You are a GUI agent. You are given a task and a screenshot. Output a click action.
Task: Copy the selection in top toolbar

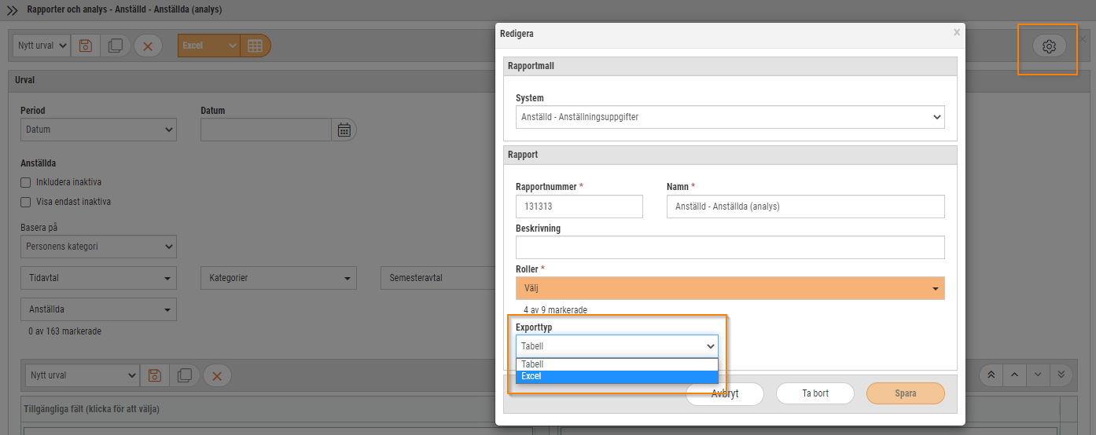tap(115, 46)
